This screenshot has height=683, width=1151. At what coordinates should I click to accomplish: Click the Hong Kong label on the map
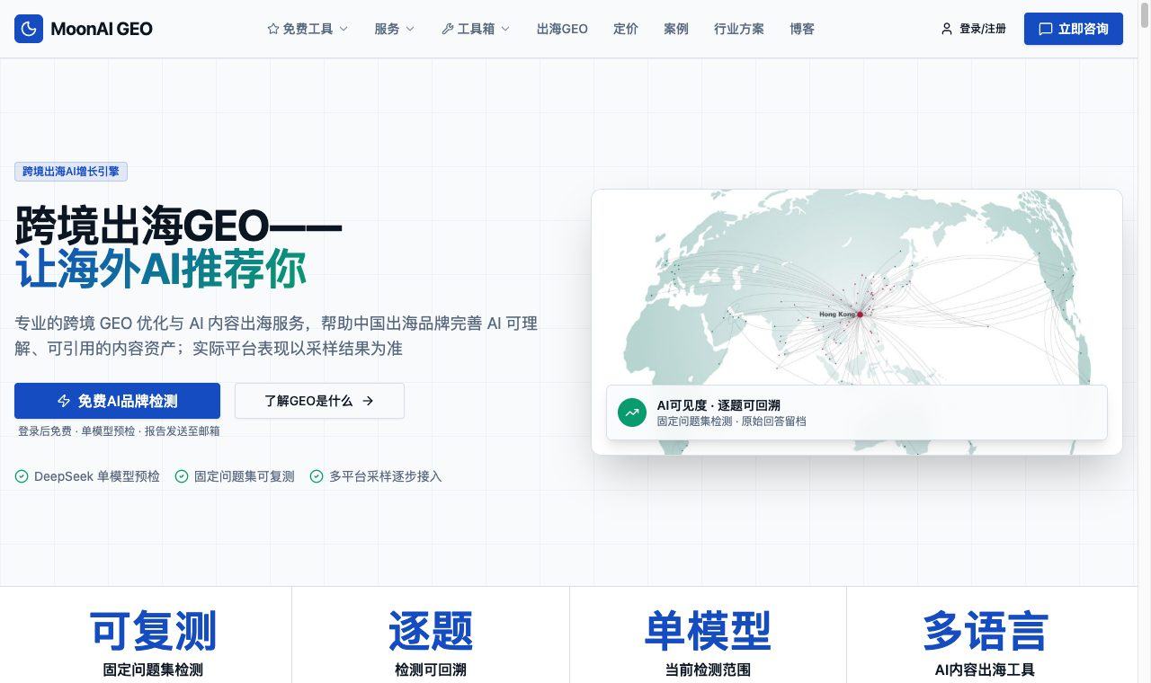837,315
